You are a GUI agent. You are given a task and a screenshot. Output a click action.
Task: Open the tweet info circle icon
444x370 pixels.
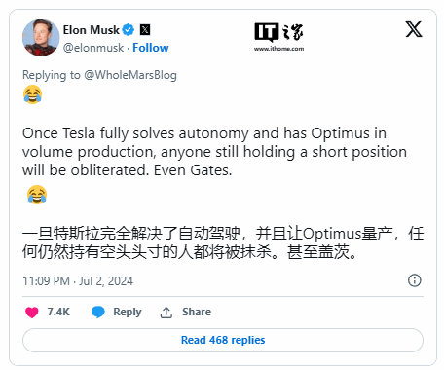coord(415,280)
